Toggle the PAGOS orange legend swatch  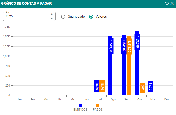[98, 105]
